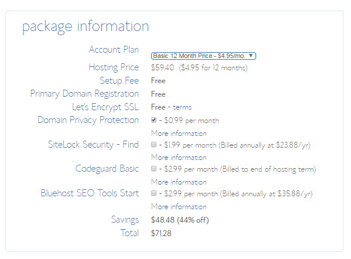The height and width of the screenshot is (259, 351).
Task: Click the Account Plan label
Action: (114, 50)
